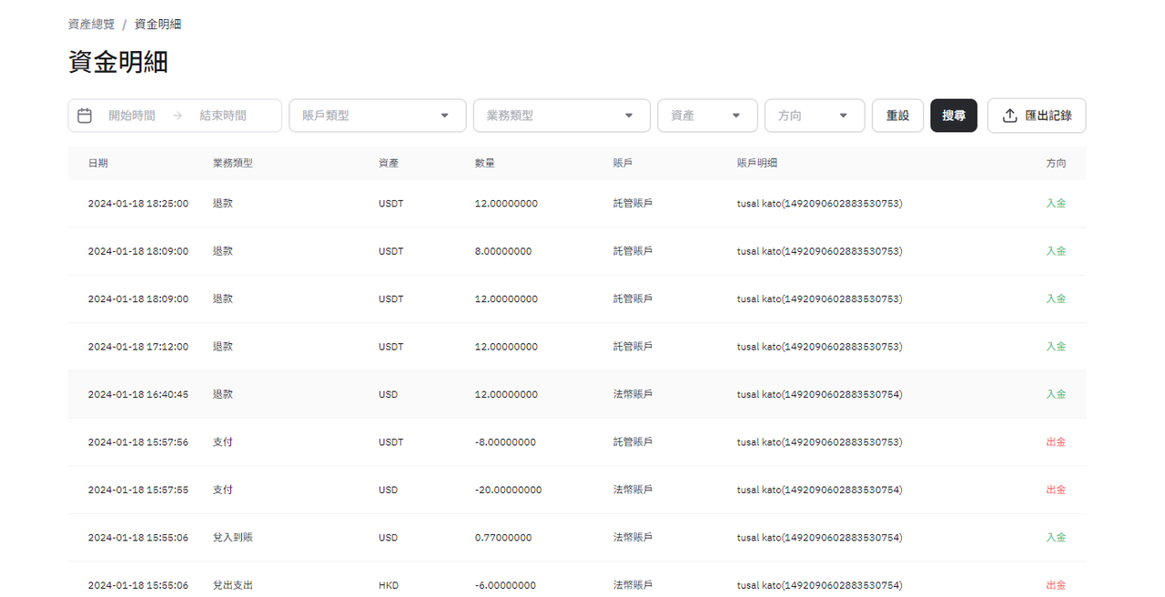Open the 賬戶類型 dropdown
This screenshot has width=1165, height=597.
[x=378, y=116]
